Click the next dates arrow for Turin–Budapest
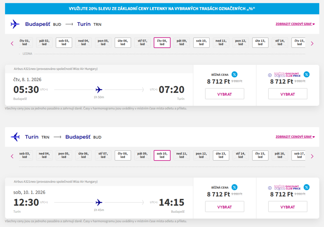The width and height of the screenshot is (324, 227). pos(312,156)
